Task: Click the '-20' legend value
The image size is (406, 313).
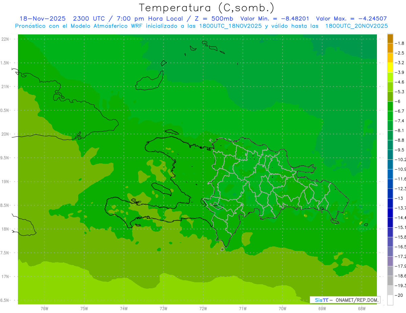Action: (x=399, y=295)
